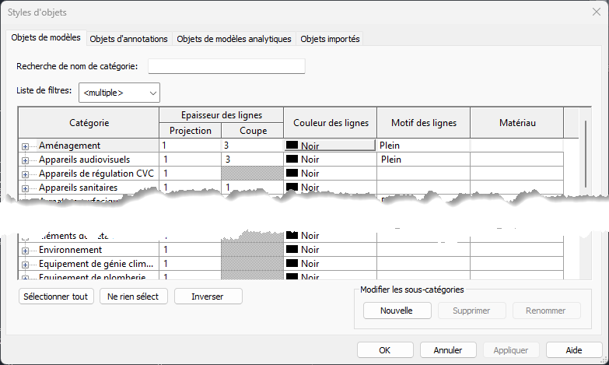The width and height of the screenshot is (609, 365).
Task: Open help with Aide button
Action: pos(574,350)
